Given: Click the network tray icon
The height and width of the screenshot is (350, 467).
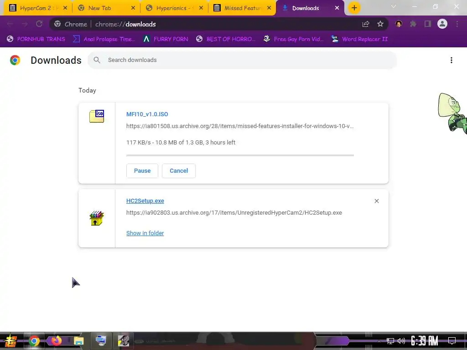Looking at the screenshot, I should click(x=390, y=341).
